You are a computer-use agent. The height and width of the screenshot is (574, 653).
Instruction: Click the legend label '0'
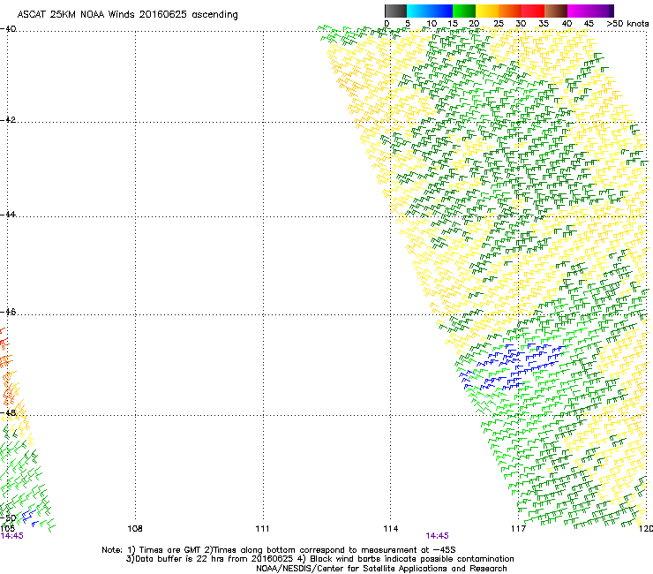click(387, 24)
